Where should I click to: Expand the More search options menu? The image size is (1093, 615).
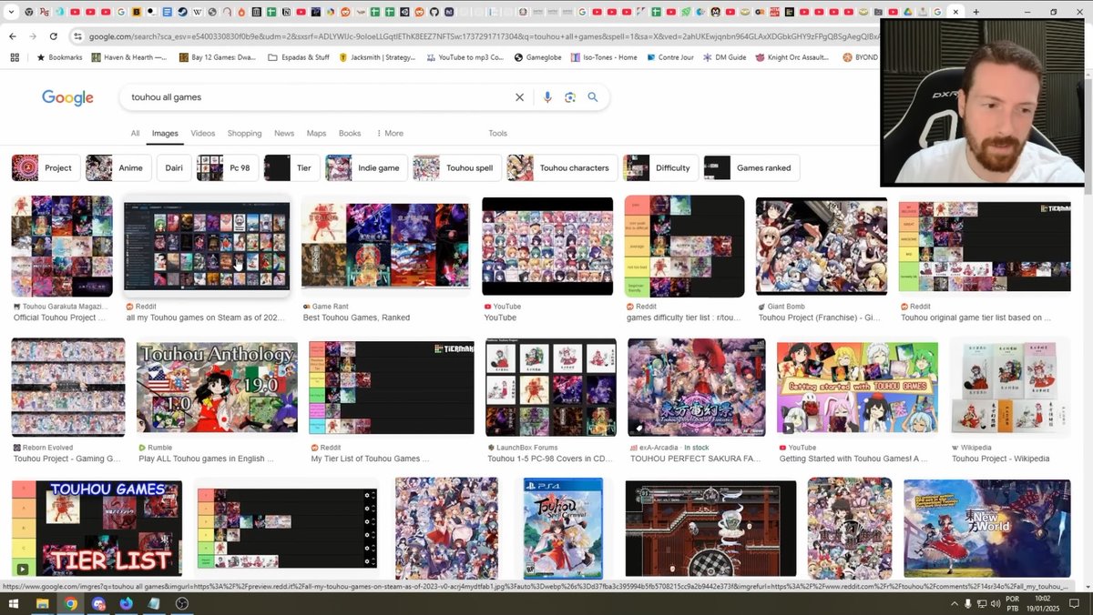(x=390, y=134)
